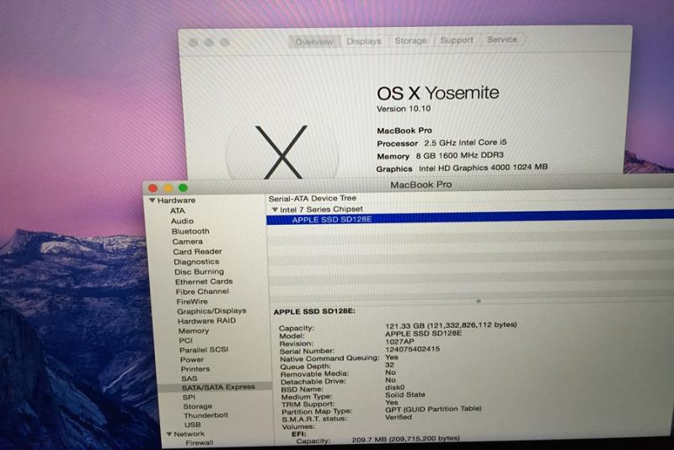Collapse the Intel 7 Series Chipset triangle
This screenshot has height=450, width=674.
(x=275, y=209)
